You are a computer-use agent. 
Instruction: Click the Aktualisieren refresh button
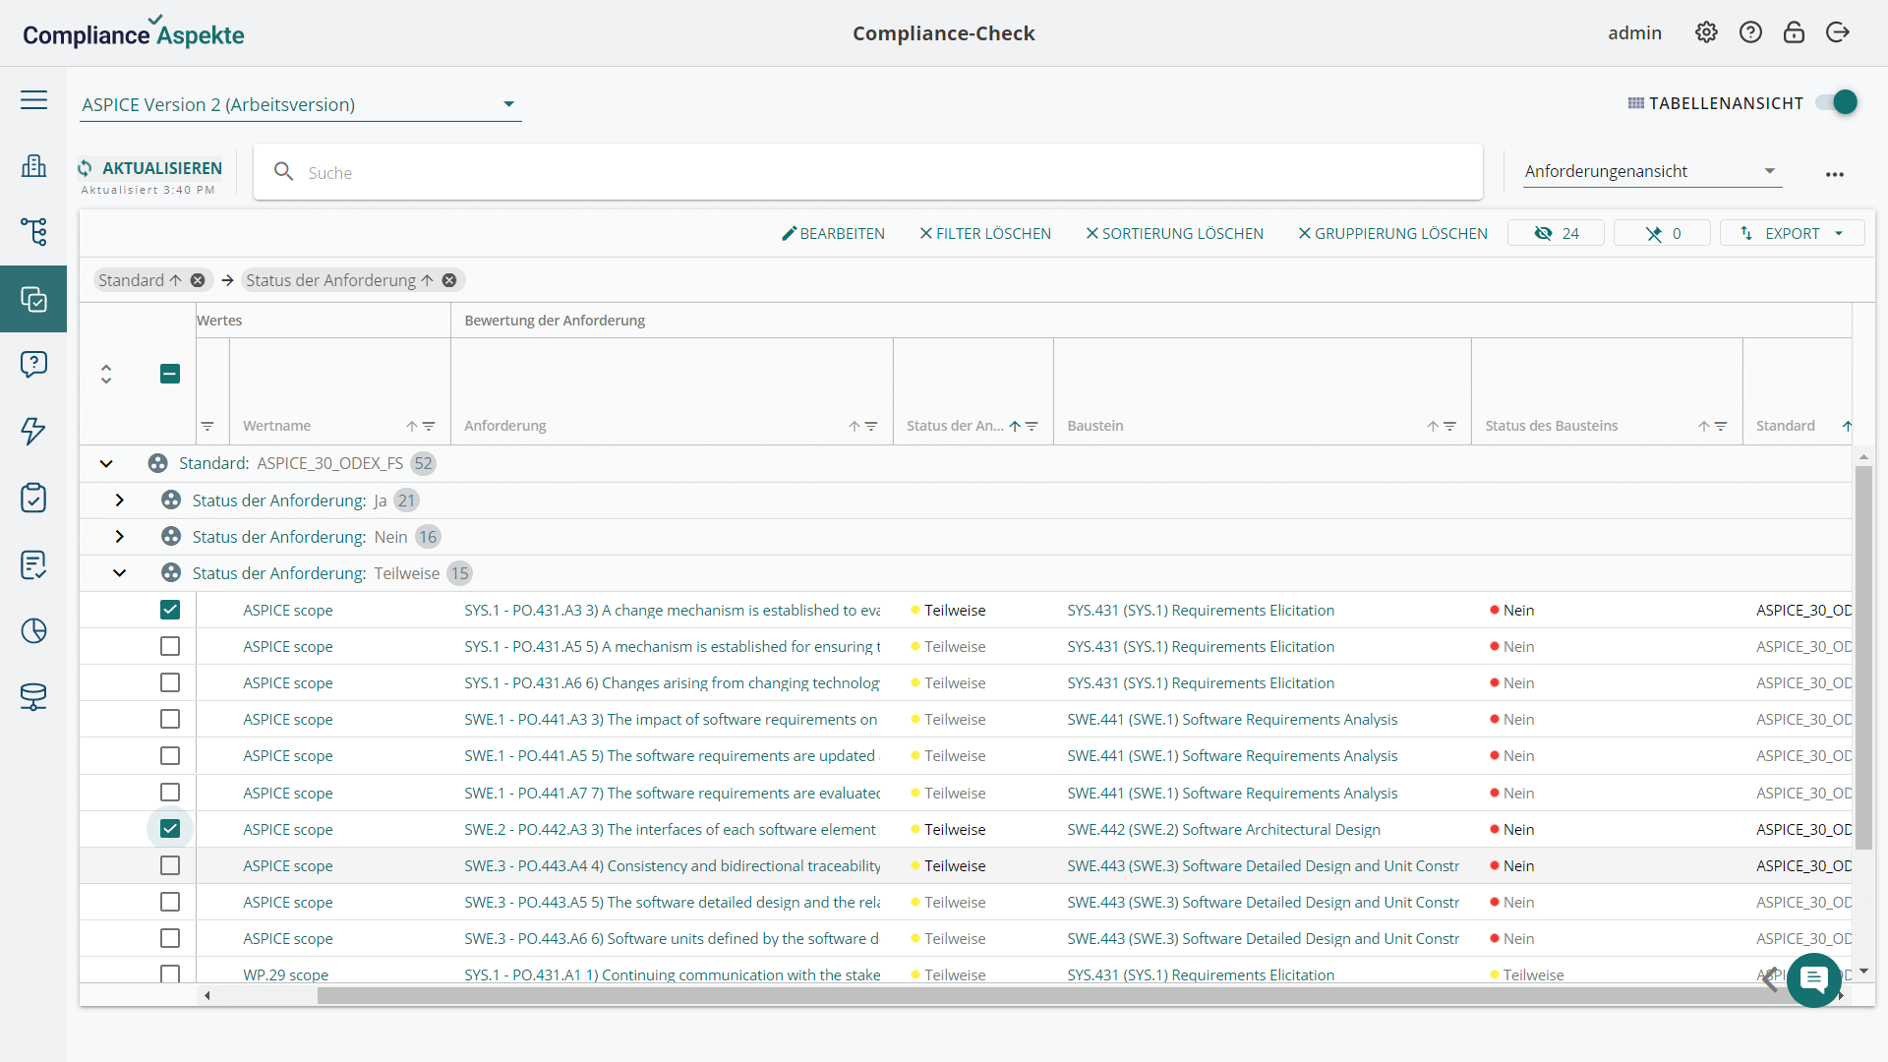pos(150,168)
